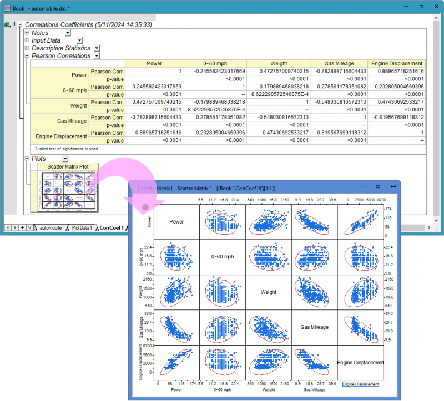Open the Descriptive Statistics dropdown arrow

point(97,48)
